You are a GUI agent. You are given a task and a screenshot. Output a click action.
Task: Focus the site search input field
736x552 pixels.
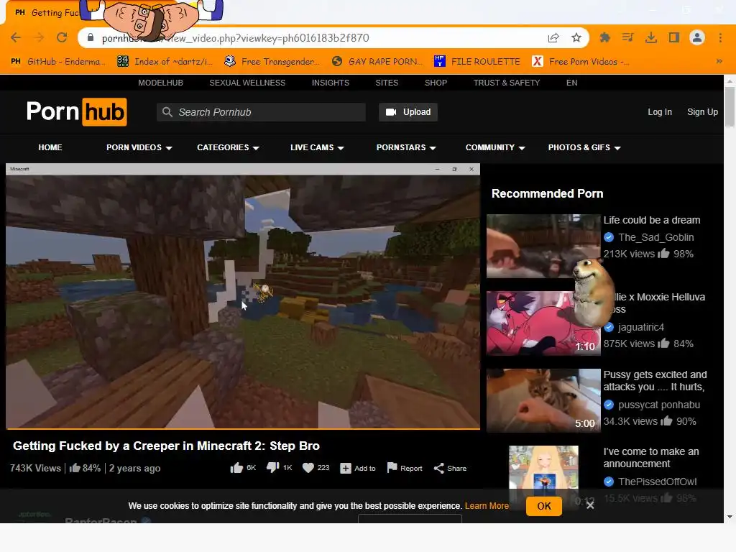261,112
